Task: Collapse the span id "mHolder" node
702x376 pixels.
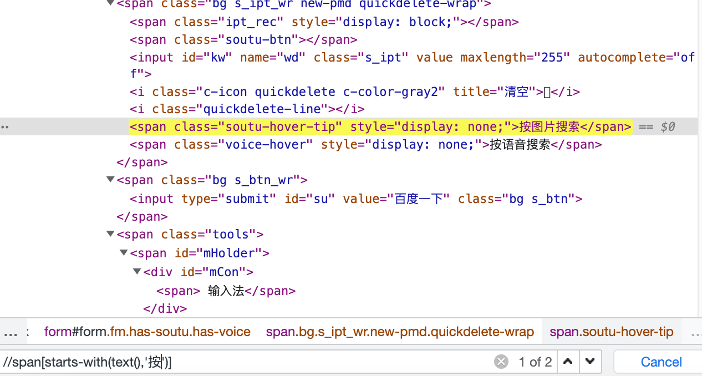Action: tap(124, 253)
